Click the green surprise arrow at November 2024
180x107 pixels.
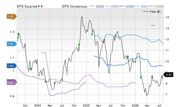[79, 47]
